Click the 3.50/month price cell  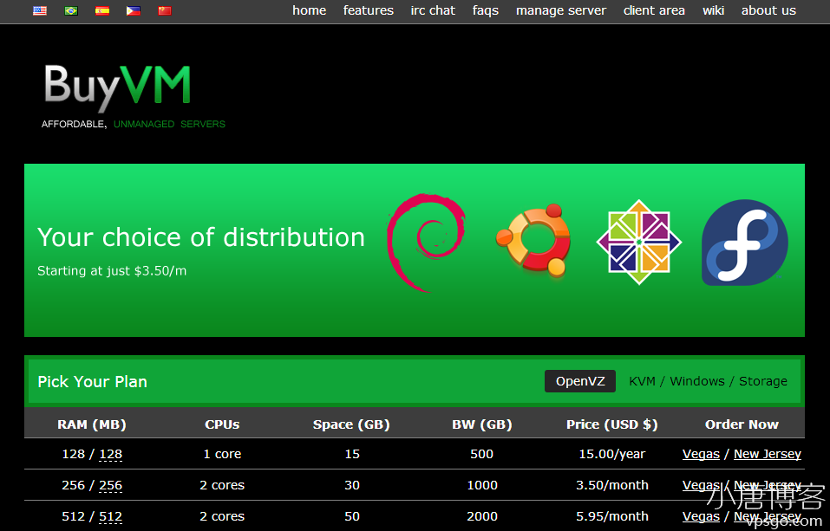pyautogui.click(x=612, y=485)
